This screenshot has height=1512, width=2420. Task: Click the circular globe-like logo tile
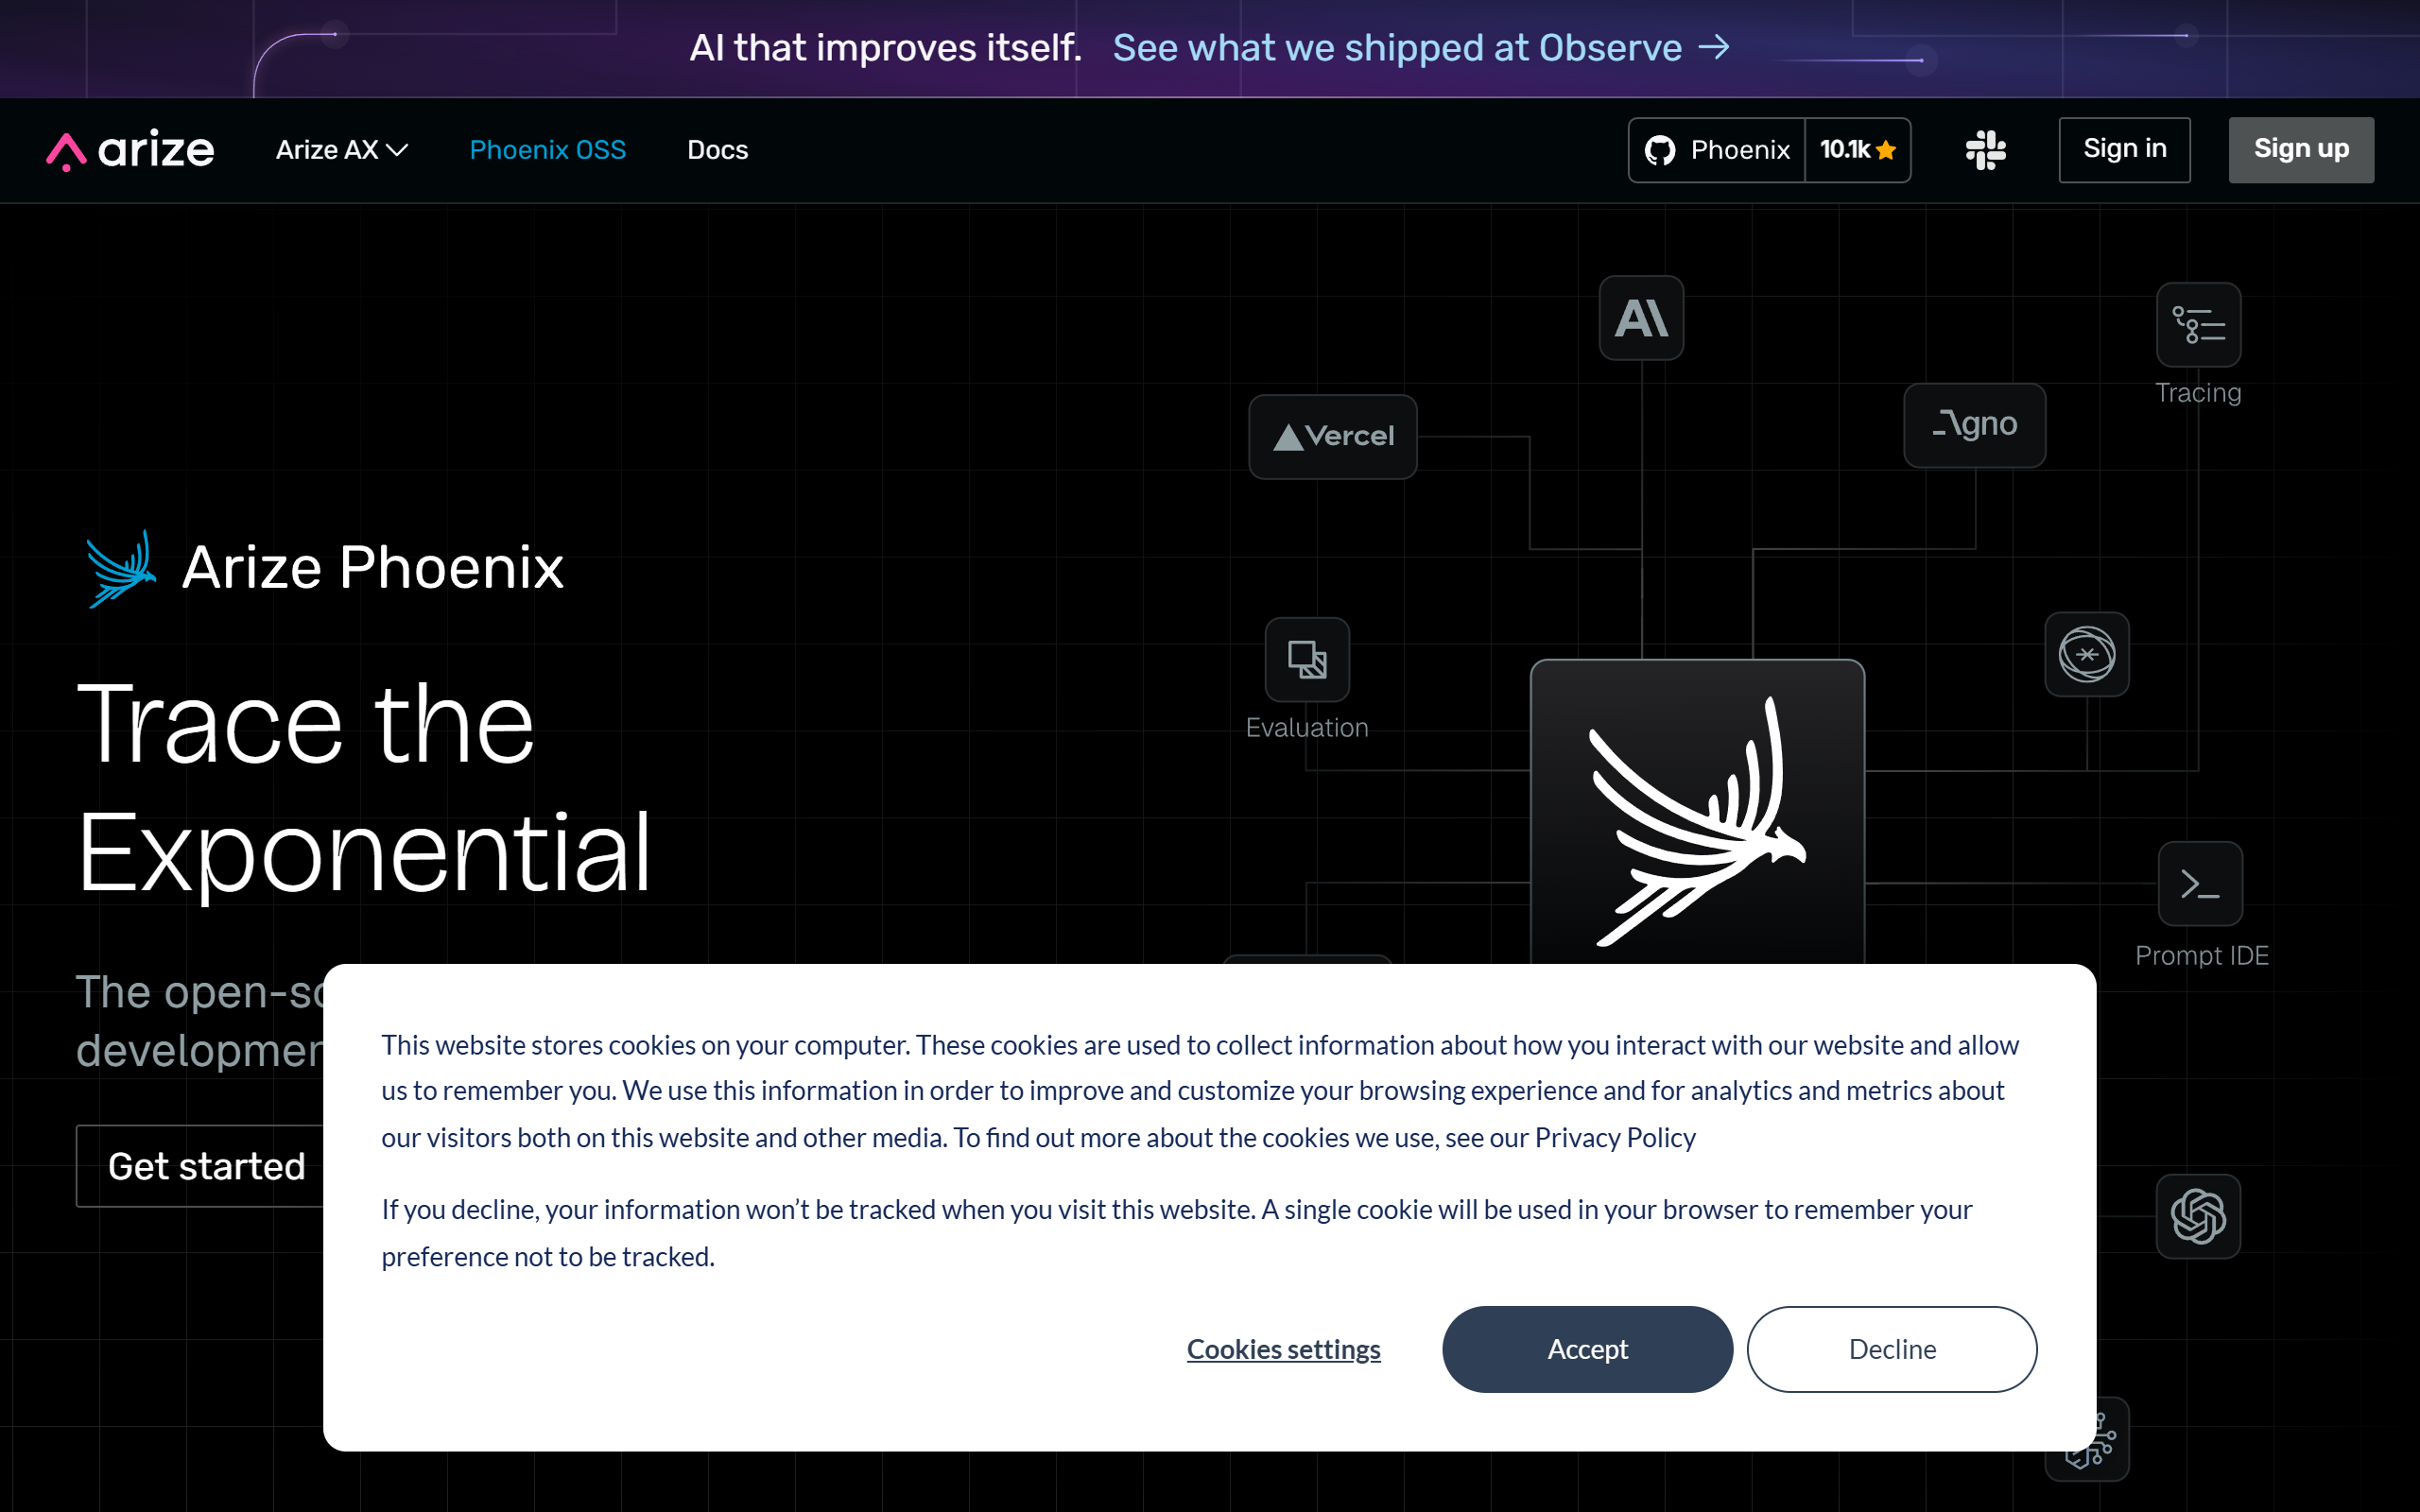pyautogui.click(x=2087, y=655)
